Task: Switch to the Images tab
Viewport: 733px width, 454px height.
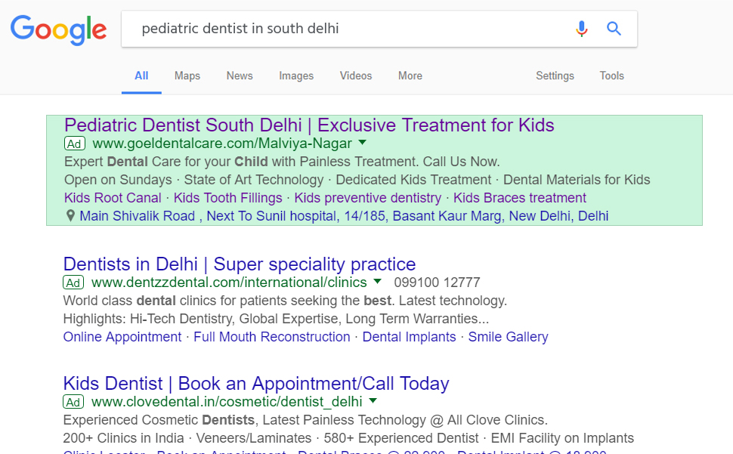Action: [296, 76]
